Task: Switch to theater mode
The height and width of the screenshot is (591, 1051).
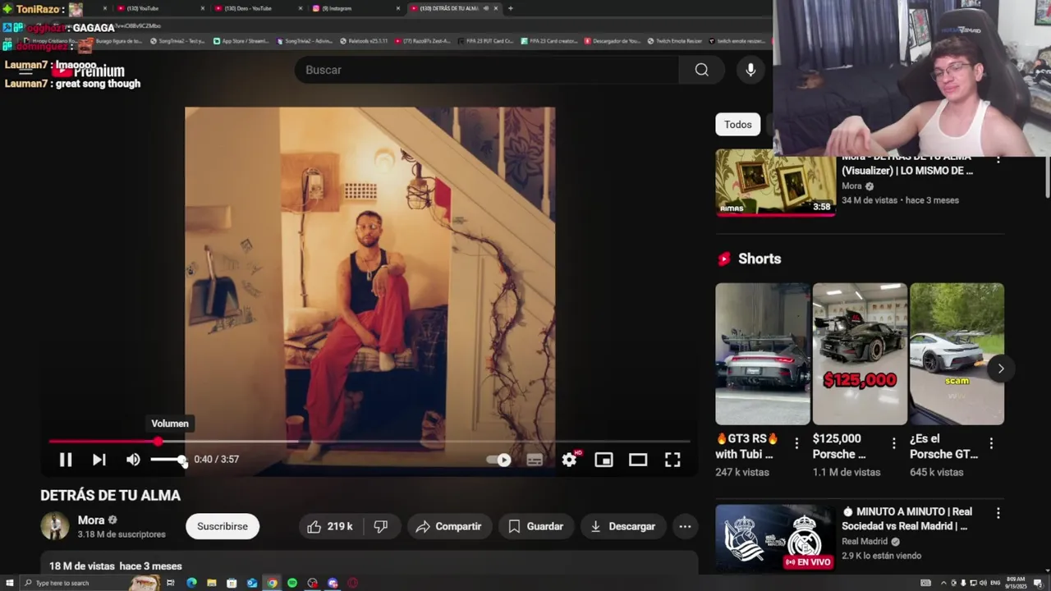Action: (638, 460)
